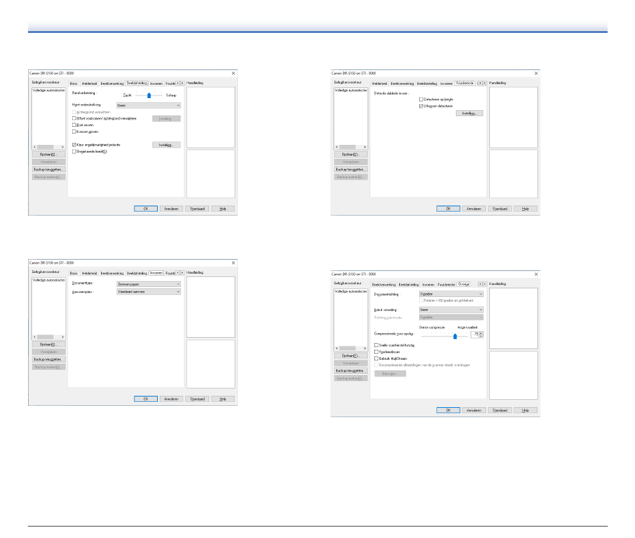Click the Randverbetering sharpness slider

click(149, 95)
